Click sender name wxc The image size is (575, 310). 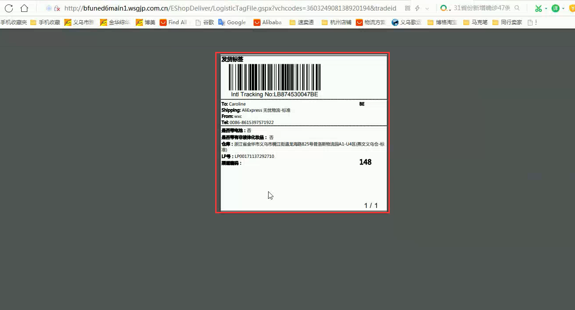[238, 117]
